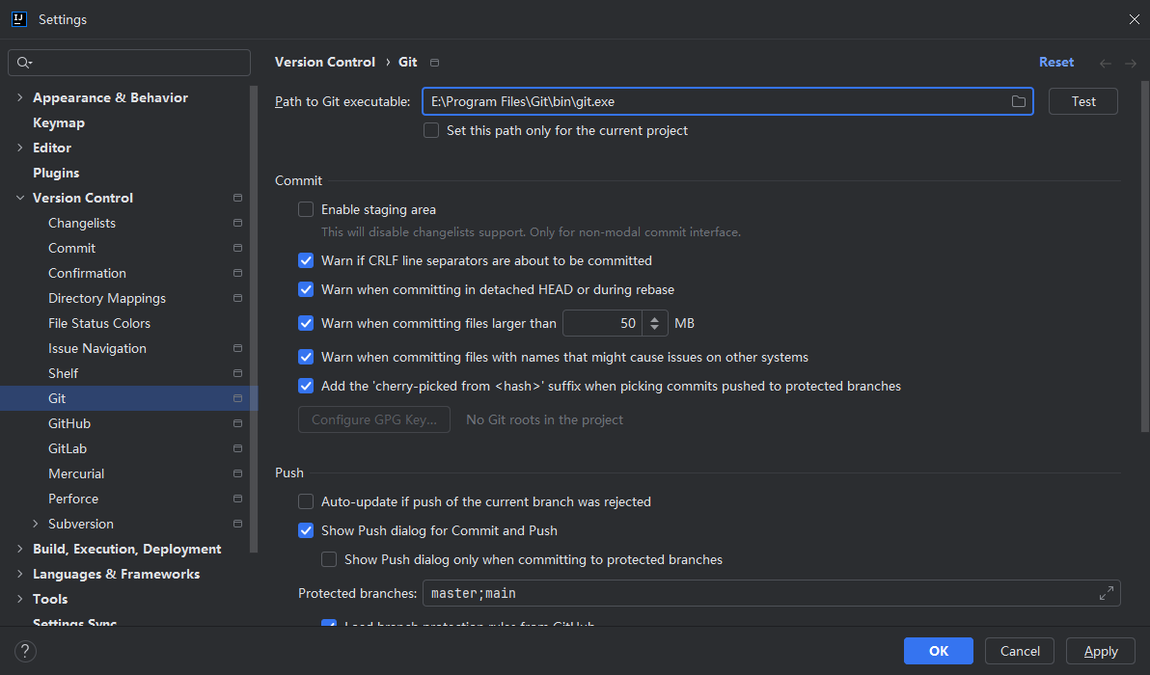Click the settings tree vertical scrollbar

(254, 319)
